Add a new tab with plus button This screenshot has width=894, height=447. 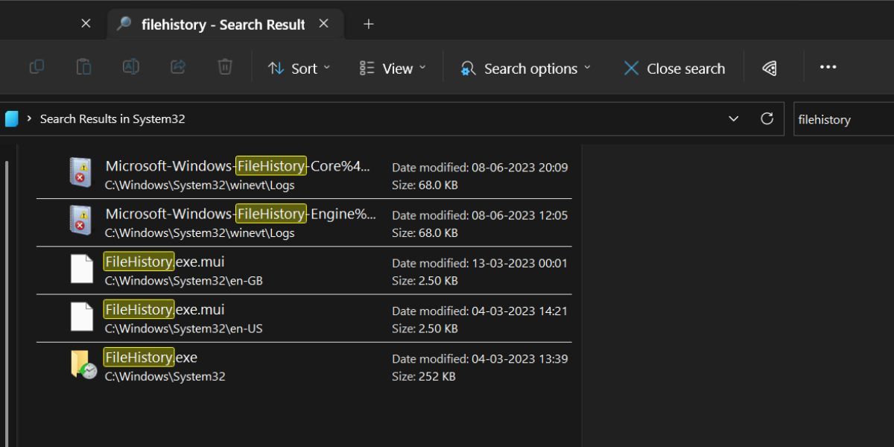click(x=368, y=25)
